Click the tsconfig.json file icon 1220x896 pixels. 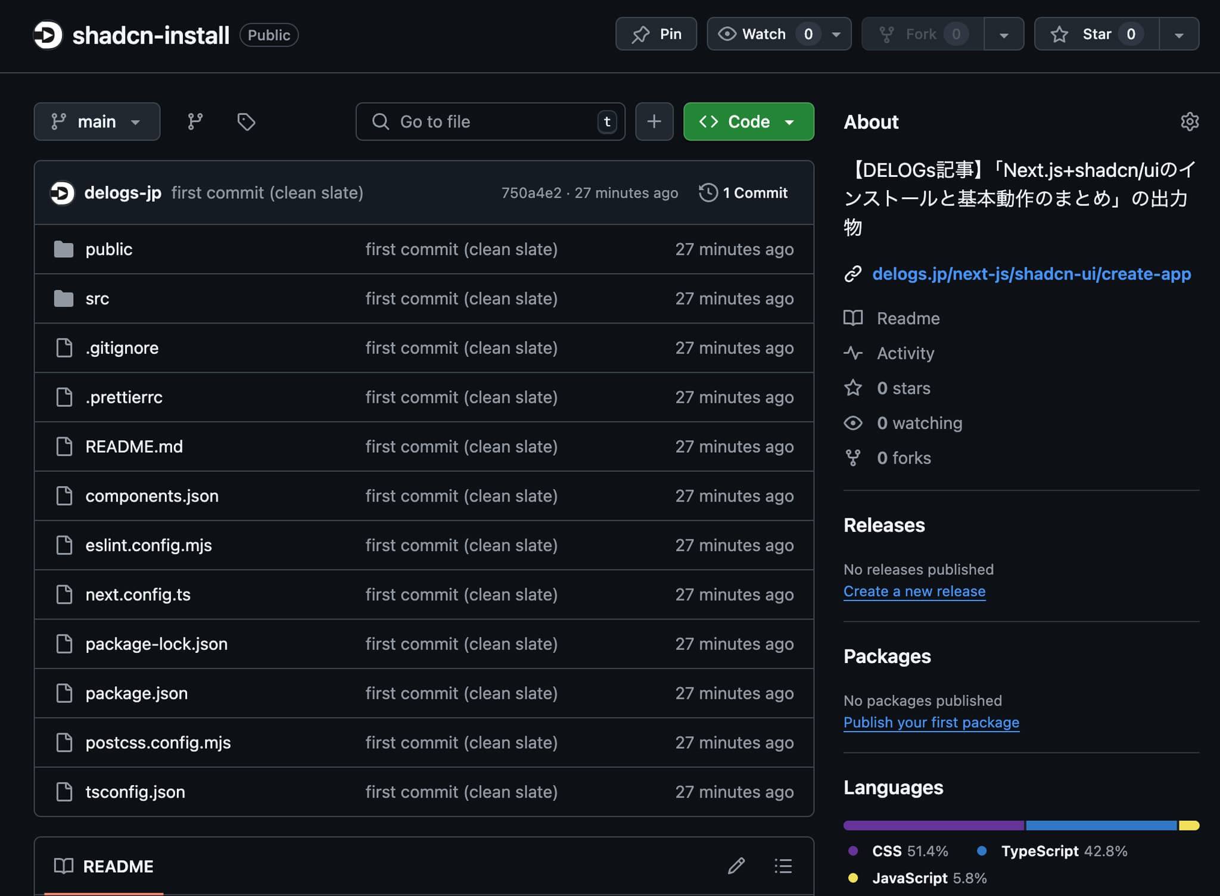coord(64,792)
